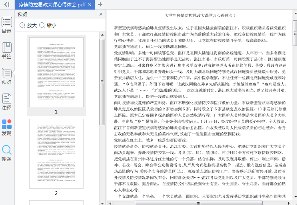Click the line 党旗插在红土上，城乡一线落实群防群控。
Viewport: 297px width, 205px height.
click(x=151, y=140)
